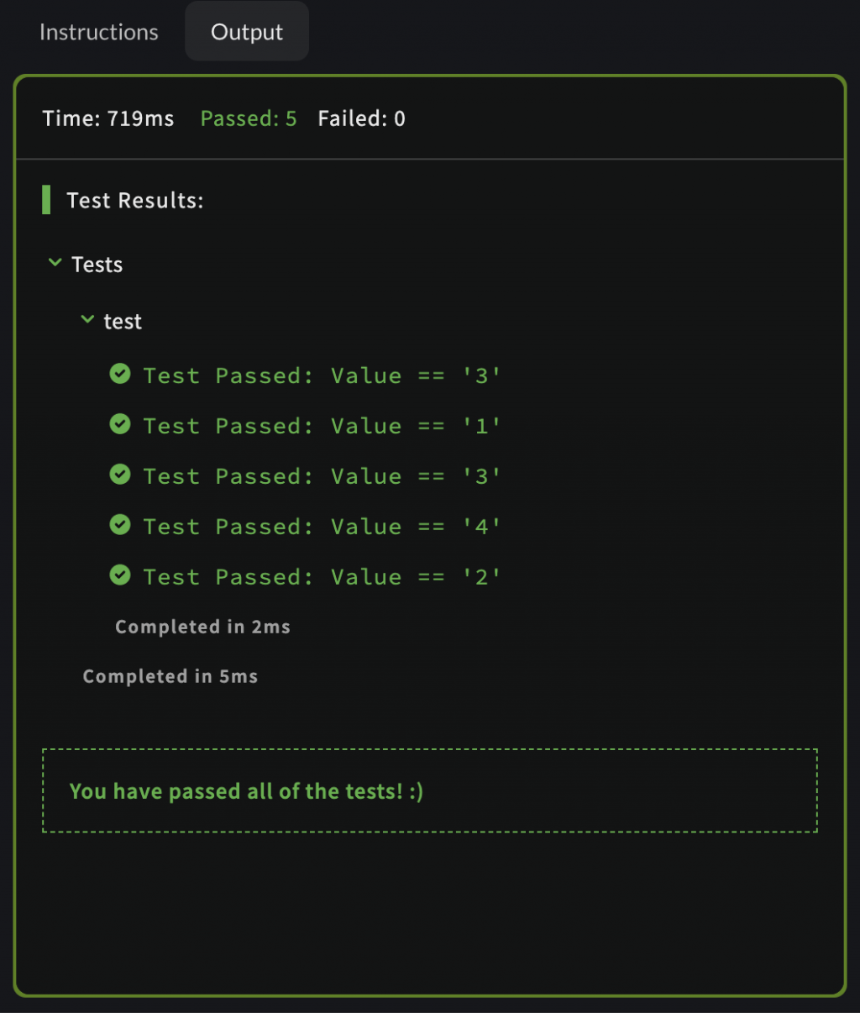
Task: Select the Output tab
Action: click(246, 32)
